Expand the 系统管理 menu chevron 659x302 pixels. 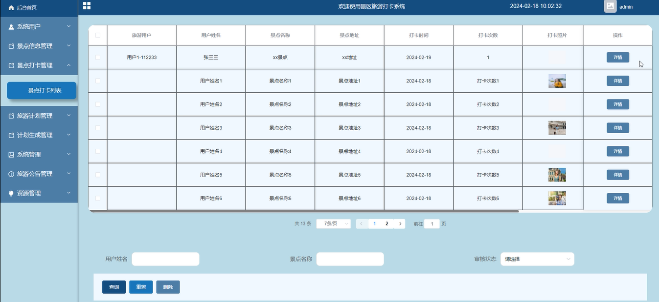pyautogui.click(x=68, y=154)
